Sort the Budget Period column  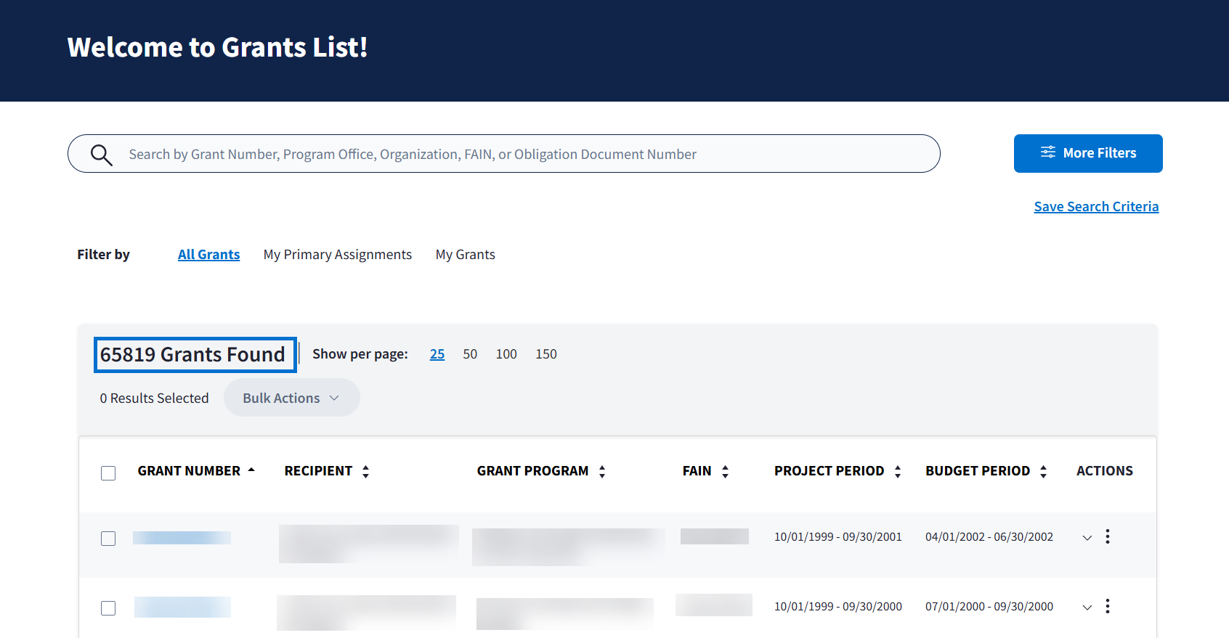(1043, 472)
